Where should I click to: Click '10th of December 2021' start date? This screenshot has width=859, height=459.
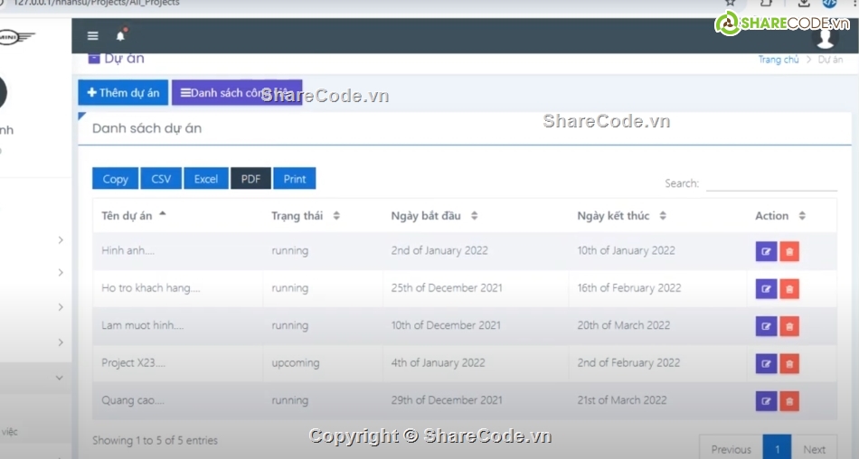tap(446, 325)
